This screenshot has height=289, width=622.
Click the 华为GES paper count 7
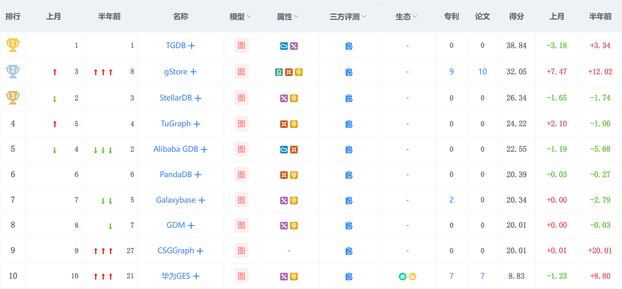coord(483,276)
